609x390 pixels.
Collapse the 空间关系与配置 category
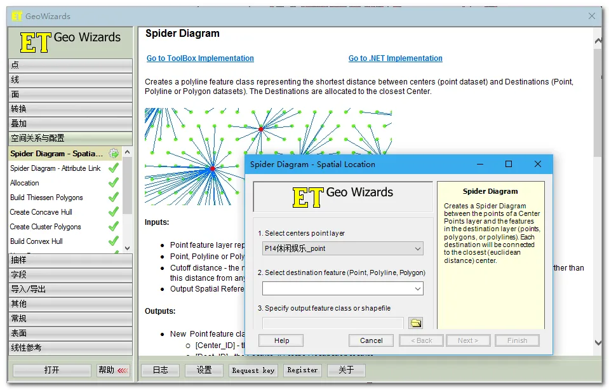tap(70, 138)
